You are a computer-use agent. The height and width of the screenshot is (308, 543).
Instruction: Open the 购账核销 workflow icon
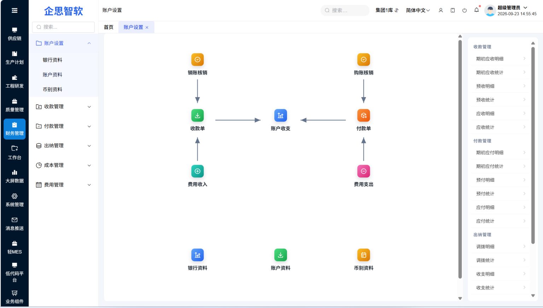point(363,60)
